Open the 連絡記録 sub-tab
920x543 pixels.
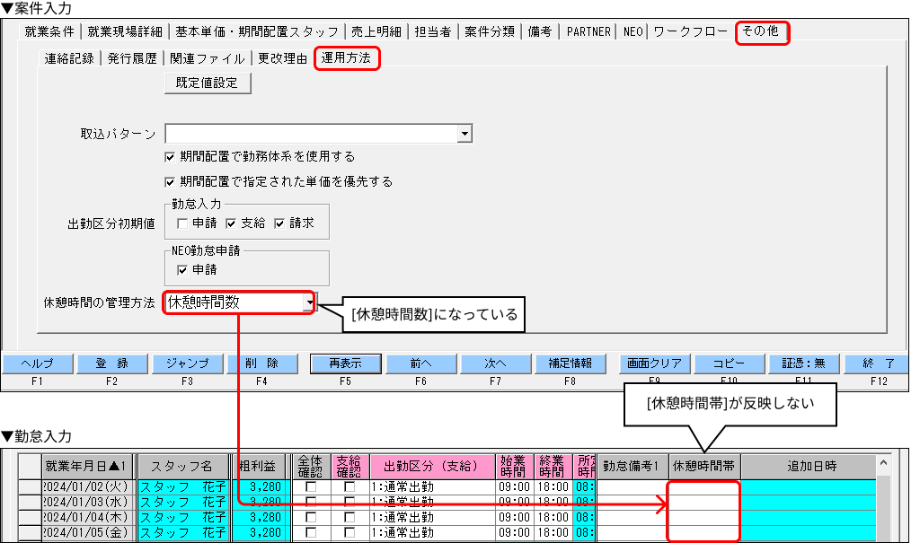[x=69, y=58]
